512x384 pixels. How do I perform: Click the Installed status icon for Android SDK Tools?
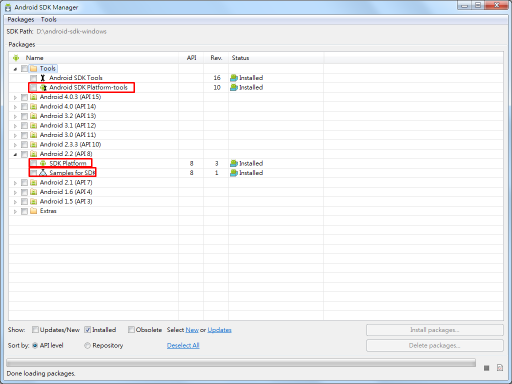pyautogui.click(x=234, y=78)
